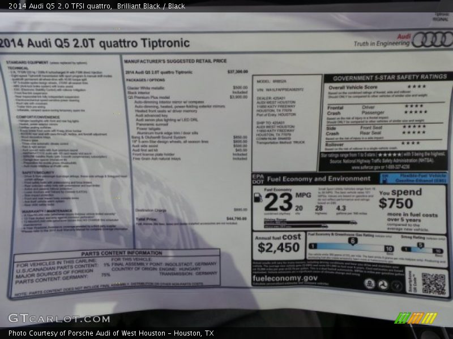Click the 4.3 gallons per 100 miles value
Image resolution: width=453 pixels, height=339 pixels.
point(341,208)
